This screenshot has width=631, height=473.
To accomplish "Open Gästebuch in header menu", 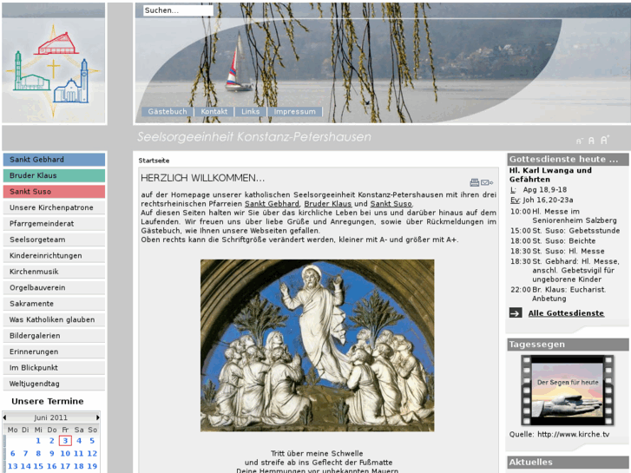I will [x=168, y=111].
